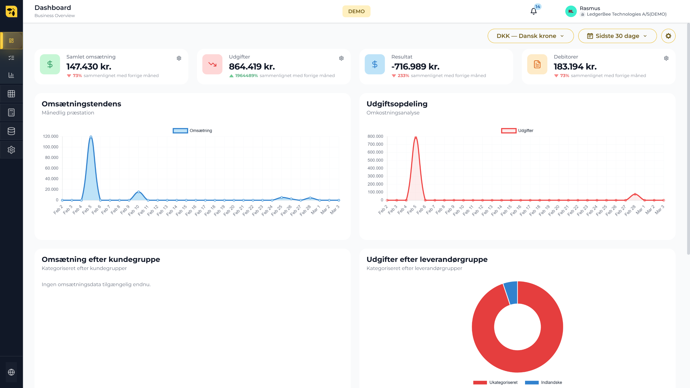
Task: Click the Samlet omsætning card gear icon
Action: (179, 58)
